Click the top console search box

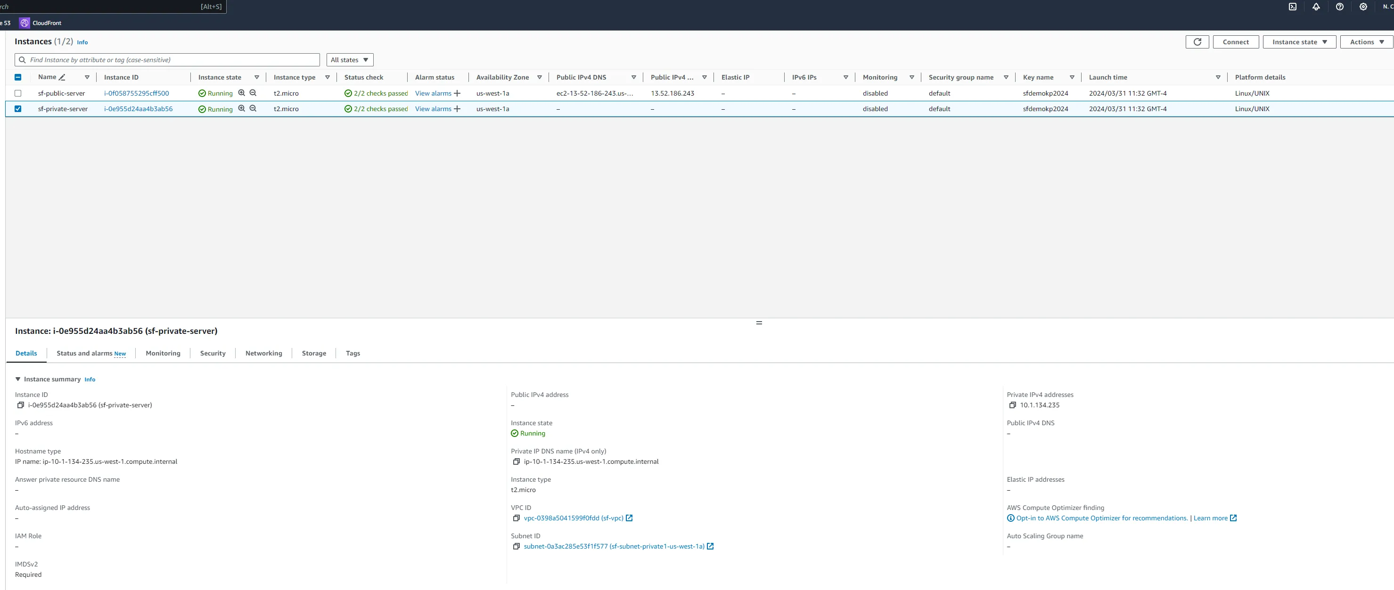(113, 7)
